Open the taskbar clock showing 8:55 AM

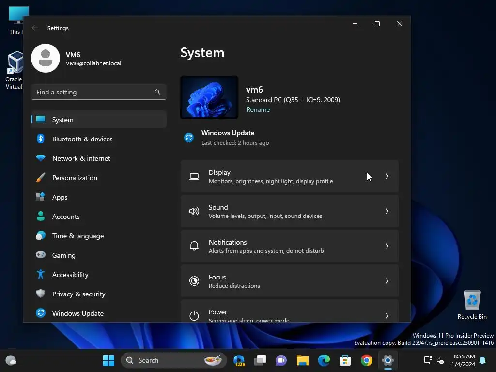pos(463,360)
